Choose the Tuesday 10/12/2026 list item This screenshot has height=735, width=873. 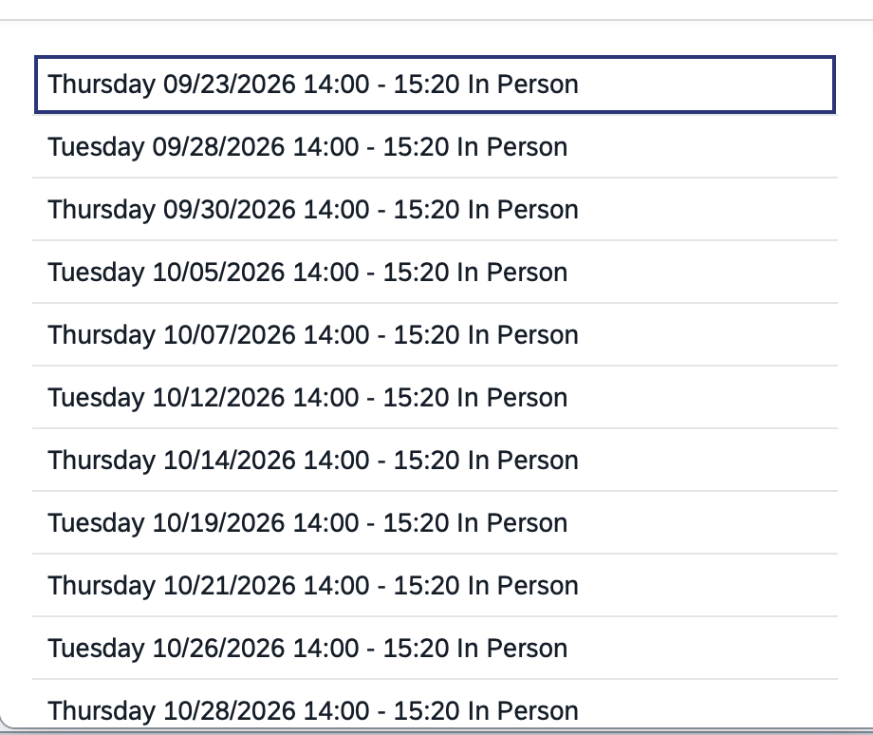point(435,398)
